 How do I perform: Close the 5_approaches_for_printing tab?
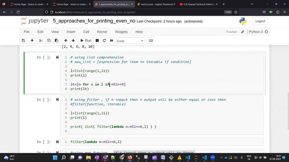tap(132, 4)
